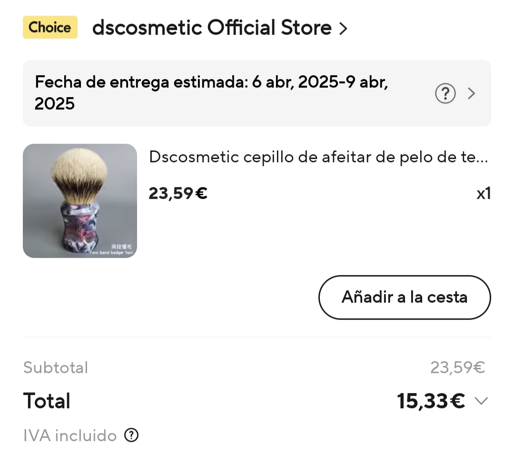Click the bold Total label

point(47,401)
